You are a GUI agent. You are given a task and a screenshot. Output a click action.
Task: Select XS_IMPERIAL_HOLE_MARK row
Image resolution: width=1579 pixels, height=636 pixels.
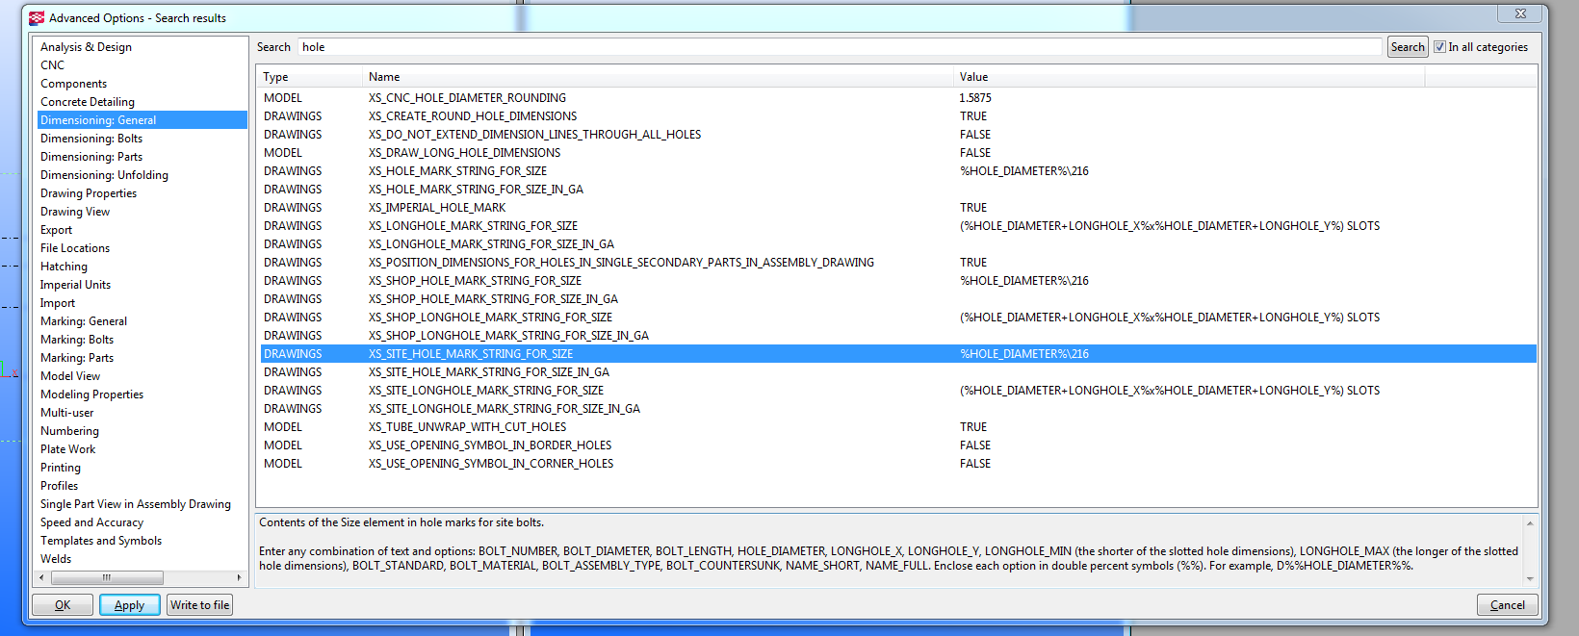point(897,208)
